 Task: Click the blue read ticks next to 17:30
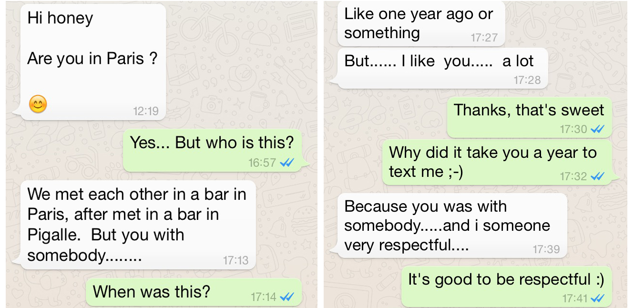click(597, 129)
